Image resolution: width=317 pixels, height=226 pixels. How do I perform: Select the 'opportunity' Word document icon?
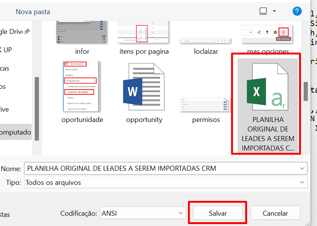coord(144,87)
